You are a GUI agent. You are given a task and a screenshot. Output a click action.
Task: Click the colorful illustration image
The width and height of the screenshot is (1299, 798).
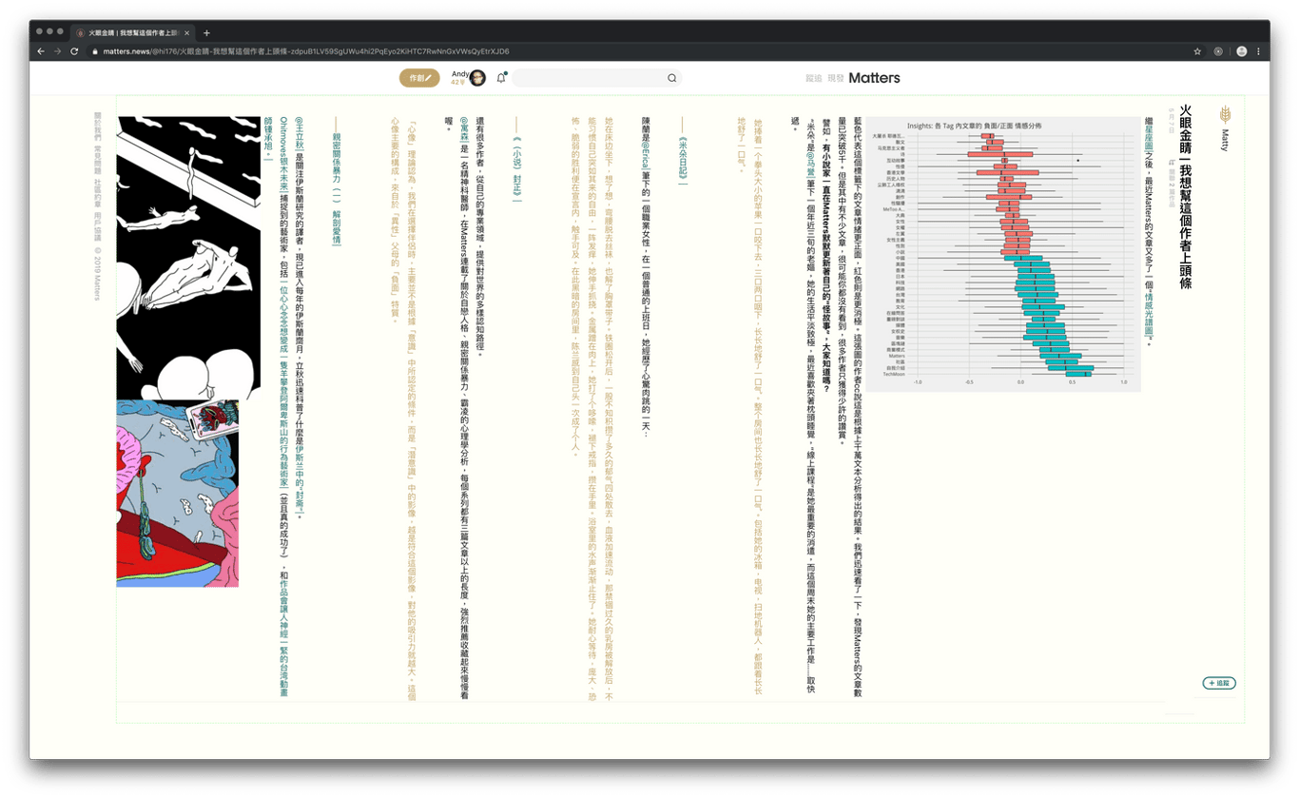(x=177, y=493)
